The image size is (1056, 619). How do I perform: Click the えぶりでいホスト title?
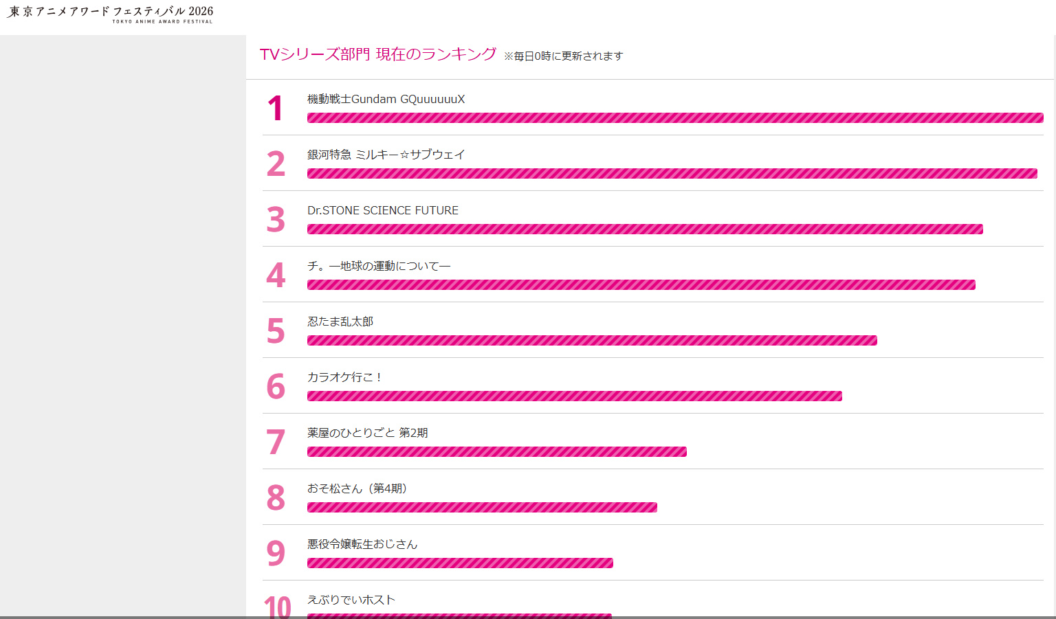pos(351,600)
